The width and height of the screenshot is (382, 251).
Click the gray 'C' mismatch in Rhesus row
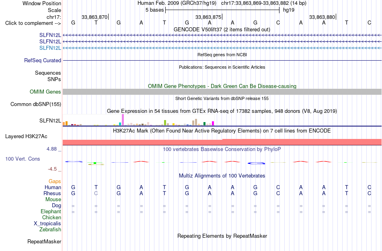click(96, 193)
